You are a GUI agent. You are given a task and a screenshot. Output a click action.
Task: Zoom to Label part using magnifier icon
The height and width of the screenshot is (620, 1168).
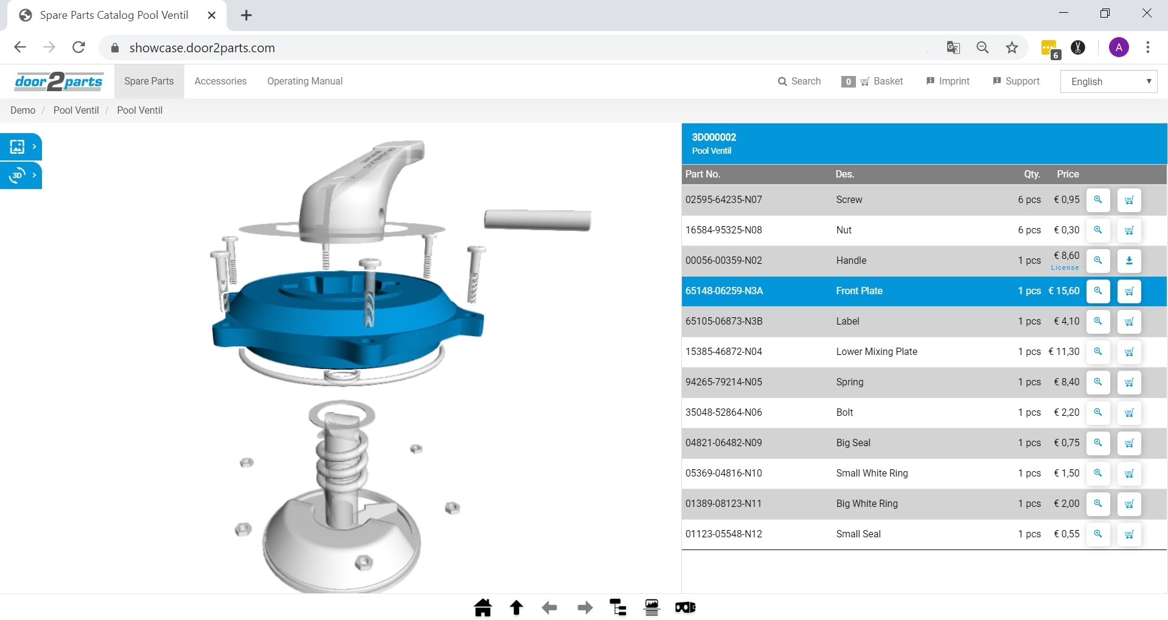[1098, 322]
